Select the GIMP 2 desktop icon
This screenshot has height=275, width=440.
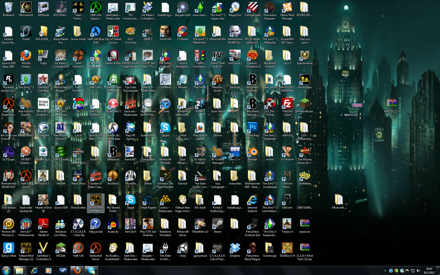(x=148, y=34)
